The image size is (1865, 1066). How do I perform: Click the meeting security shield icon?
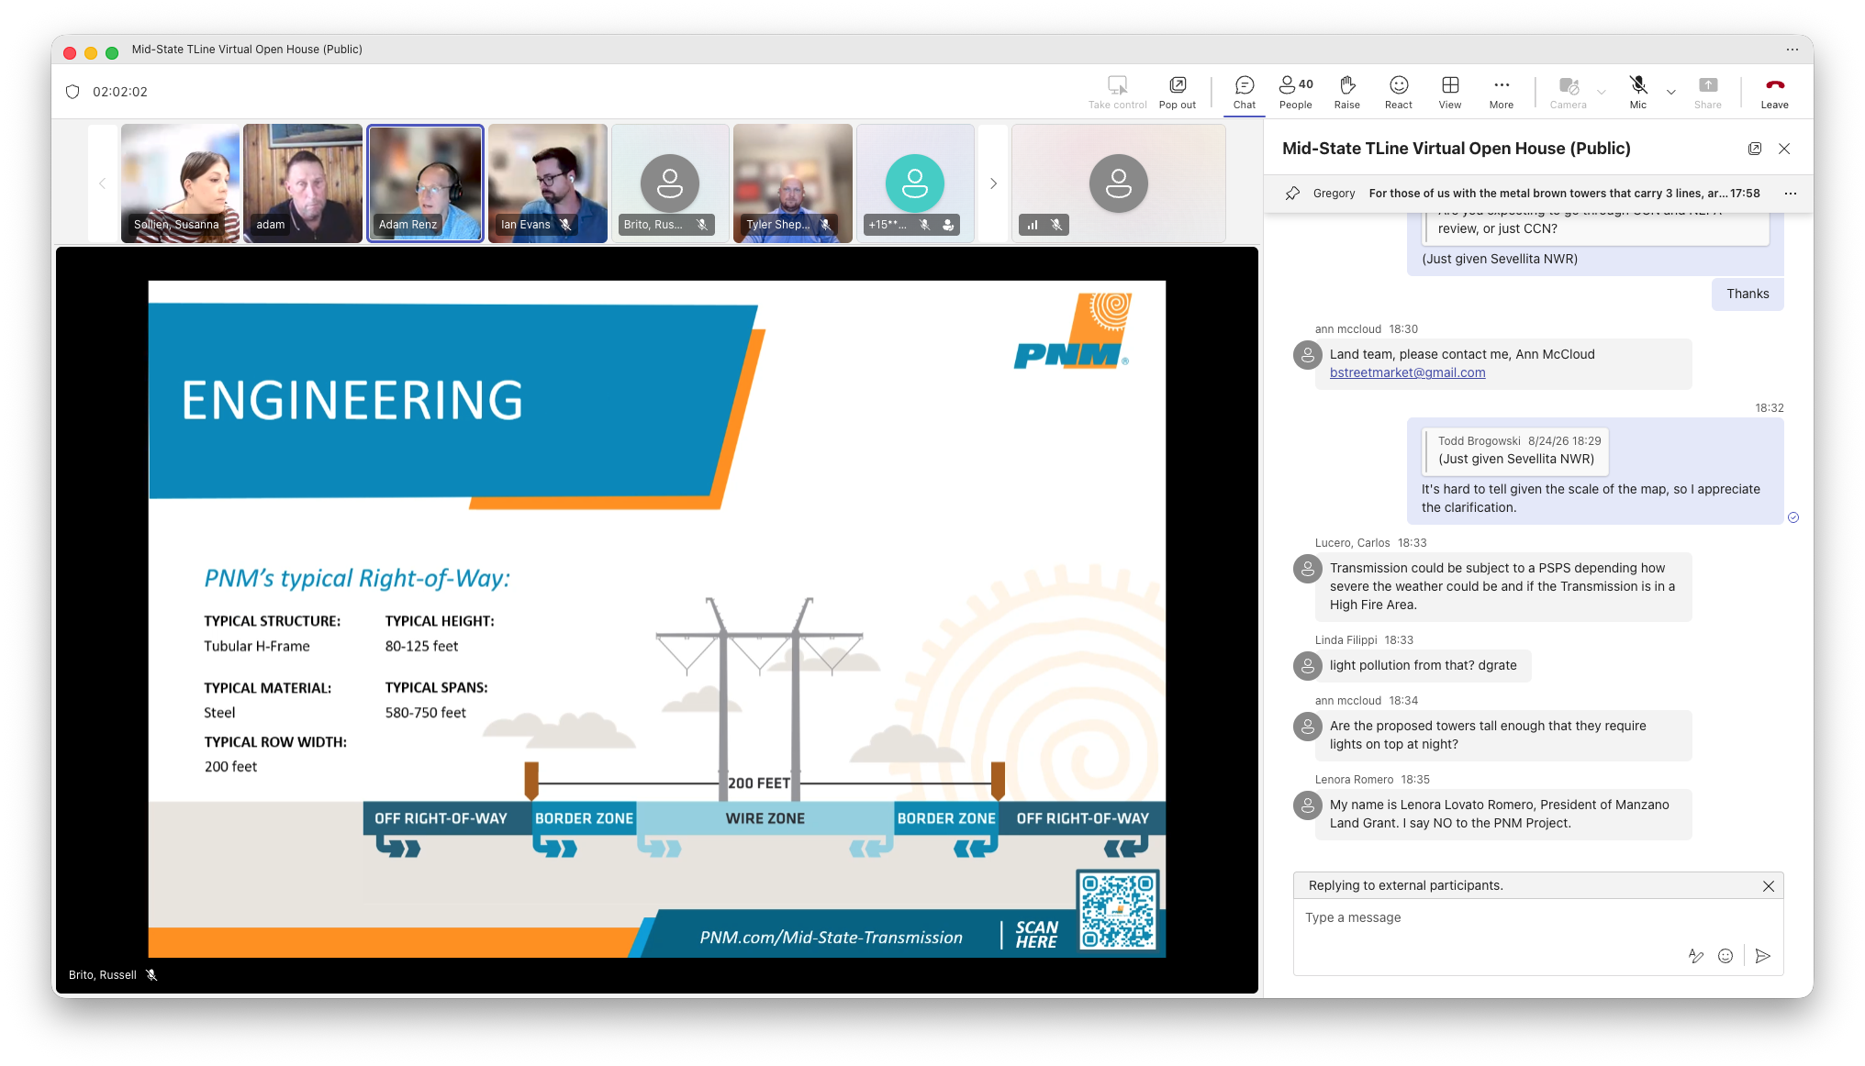[73, 92]
